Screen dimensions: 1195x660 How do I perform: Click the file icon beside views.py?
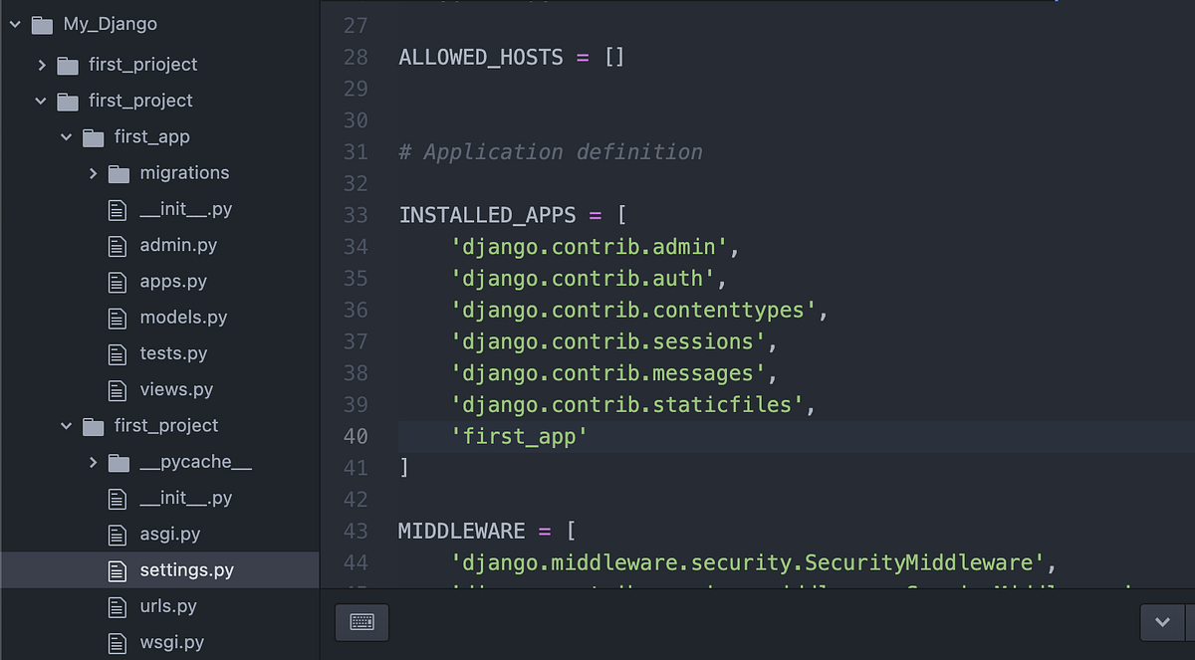(117, 389)
